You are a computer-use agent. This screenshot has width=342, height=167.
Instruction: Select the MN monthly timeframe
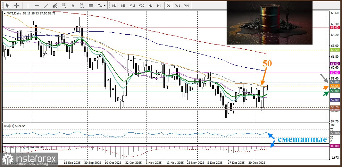pyautogui.click(x=186, y=5)
